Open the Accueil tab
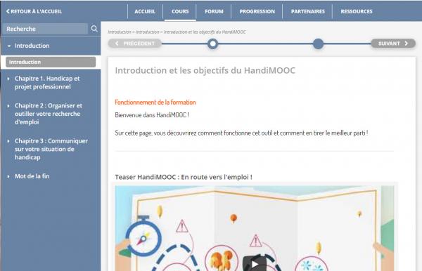 point(145,11)
